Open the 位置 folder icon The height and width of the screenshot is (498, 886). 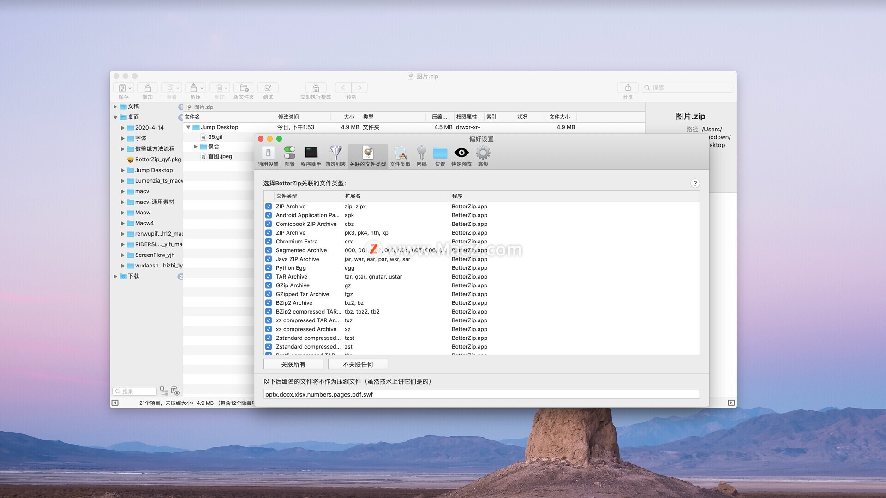[440, 156]
